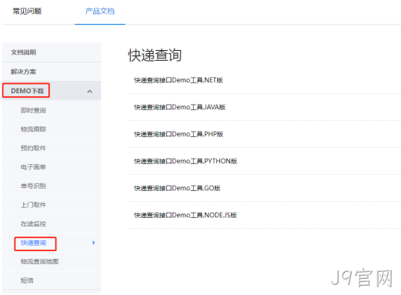The height and width of the screenshot is (295, 401).
Task: Select 物流跟踪 in the sidebar
Action: click(x=33, y=129)
